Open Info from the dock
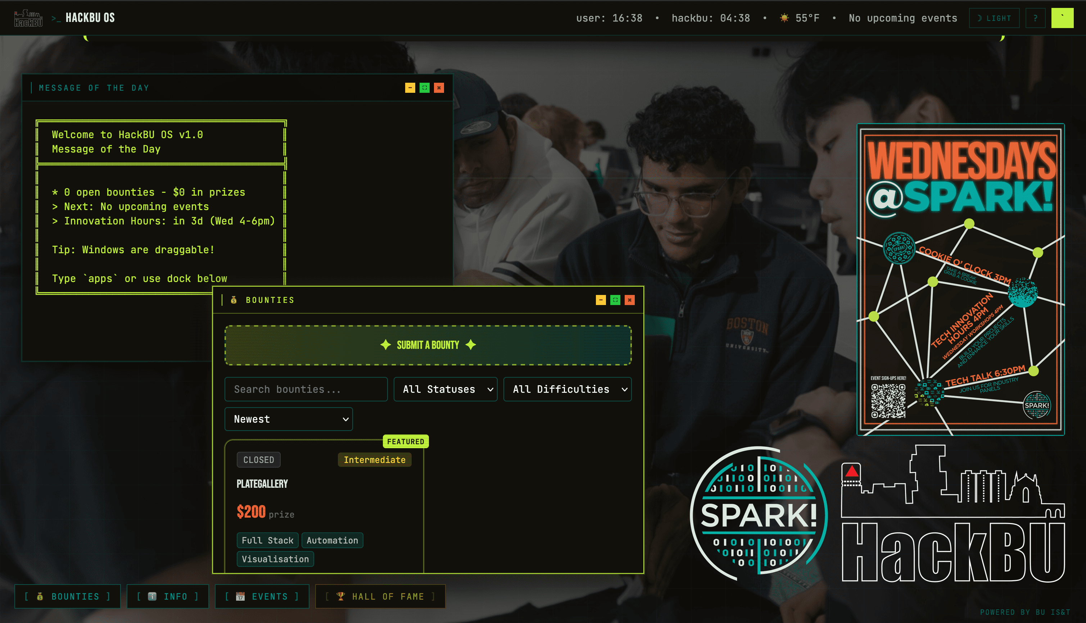This screenshot has height=623, width=1086. (168, 596)
